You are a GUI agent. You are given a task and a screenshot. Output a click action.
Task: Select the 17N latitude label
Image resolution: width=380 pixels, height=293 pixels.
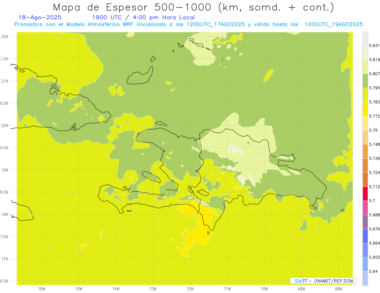(x=5, y=259)
